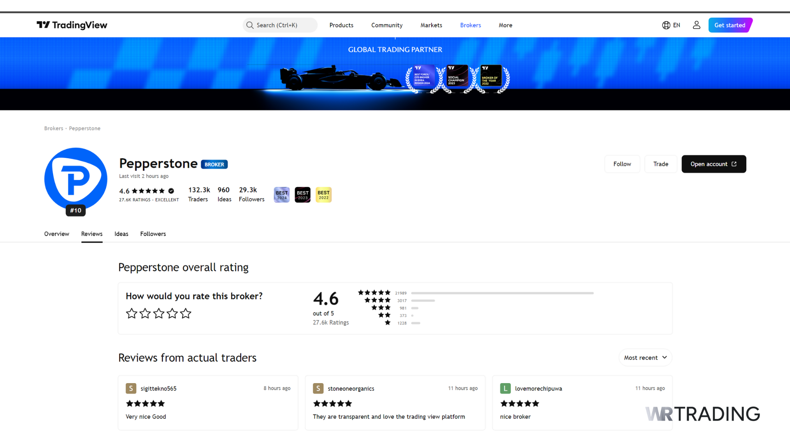This screenshot has width=790, height=444.
Task: Rate the broker three stars
Action: 159,314
